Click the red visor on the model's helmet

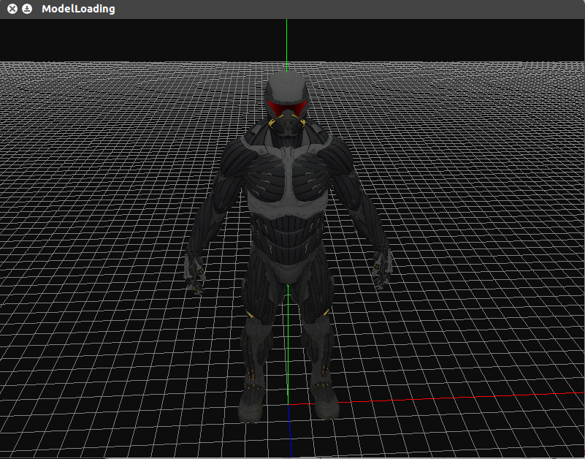click(287, 107)
